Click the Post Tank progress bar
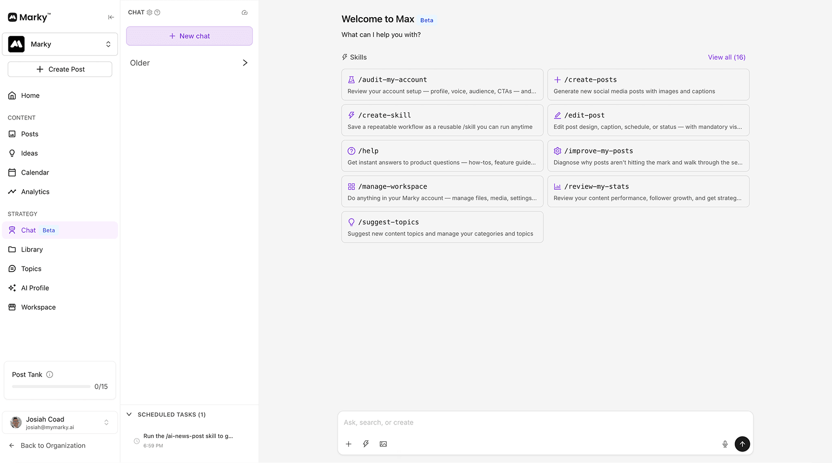This screenshot has height=463, width=832. coord(51,387)
